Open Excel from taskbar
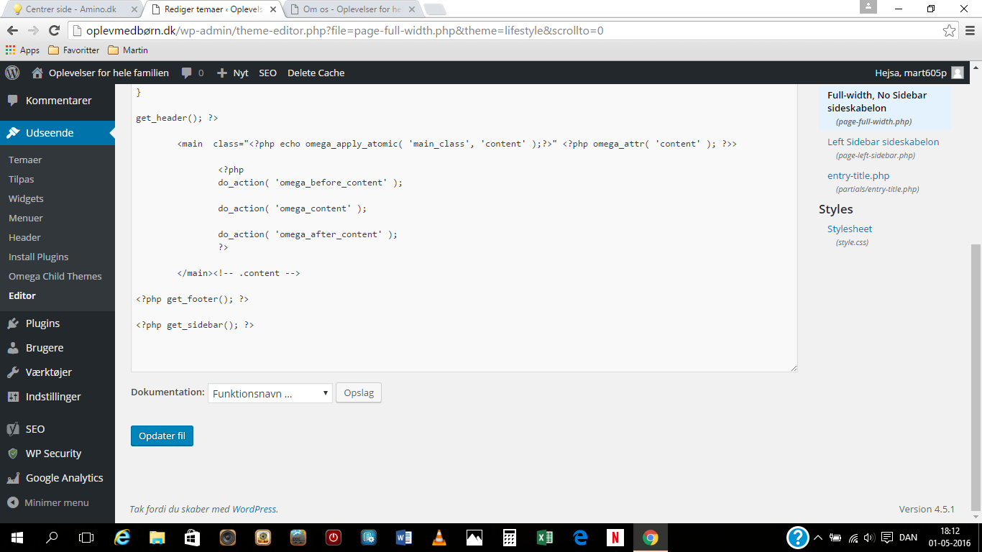The image size is (982, 552). [x=545, y=537]
